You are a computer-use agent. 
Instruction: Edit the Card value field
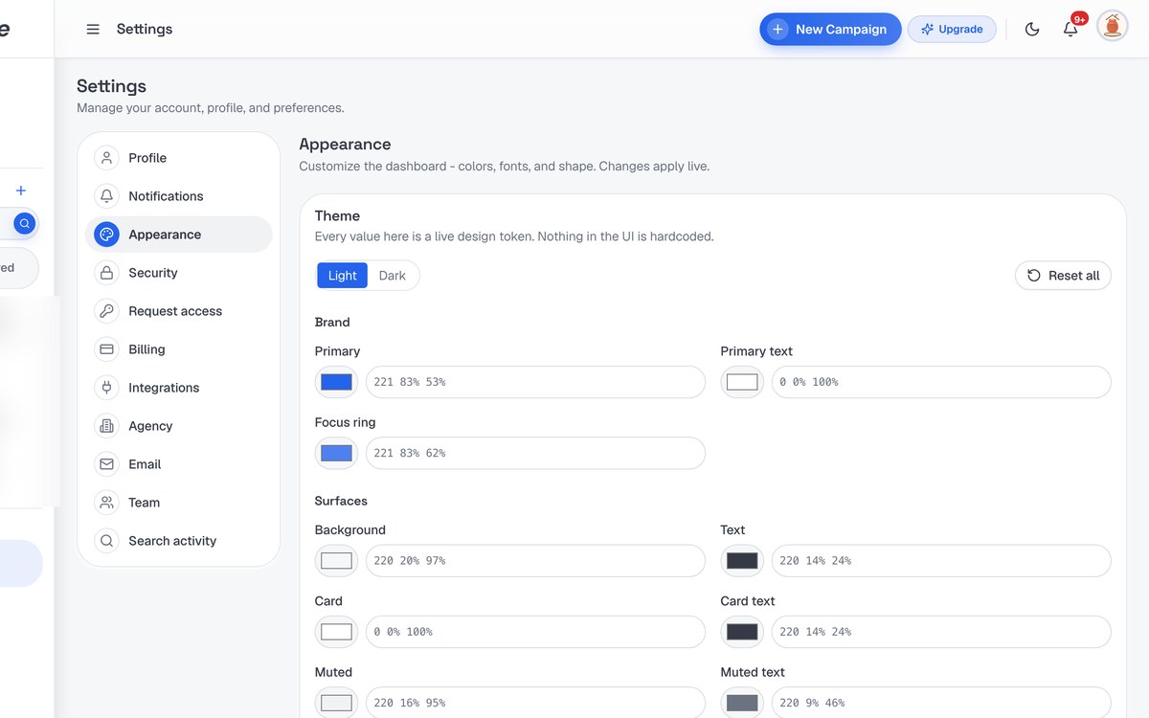(535, 632)
